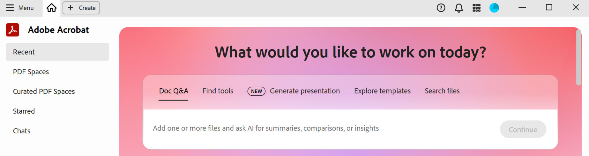Open the Help question mark icon

pyautogui.click(x=441, y=8)
